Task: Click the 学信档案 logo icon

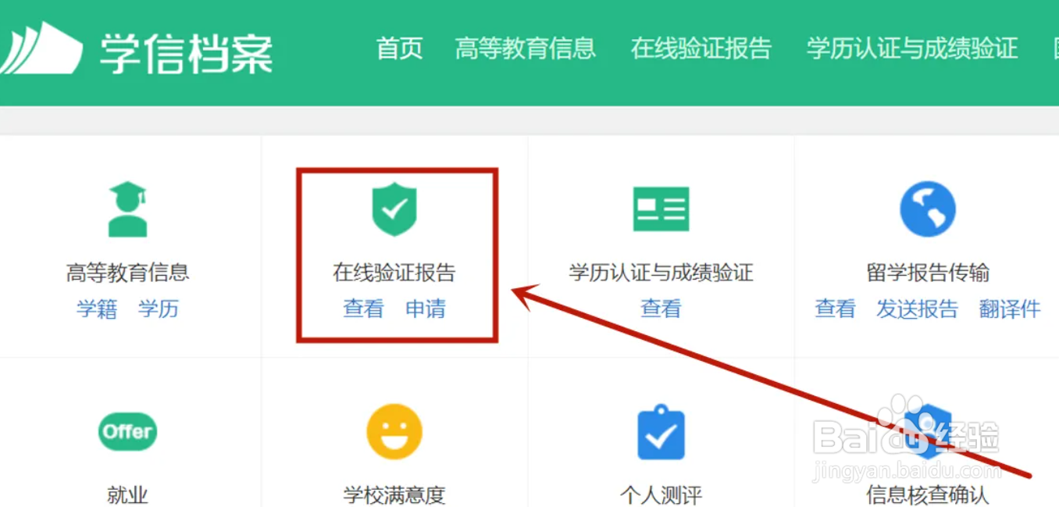Action: [x=41, y=48]
